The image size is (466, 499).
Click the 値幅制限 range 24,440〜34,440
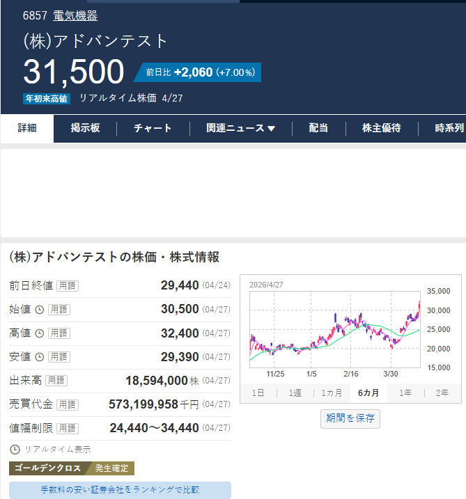coord(154,428)
